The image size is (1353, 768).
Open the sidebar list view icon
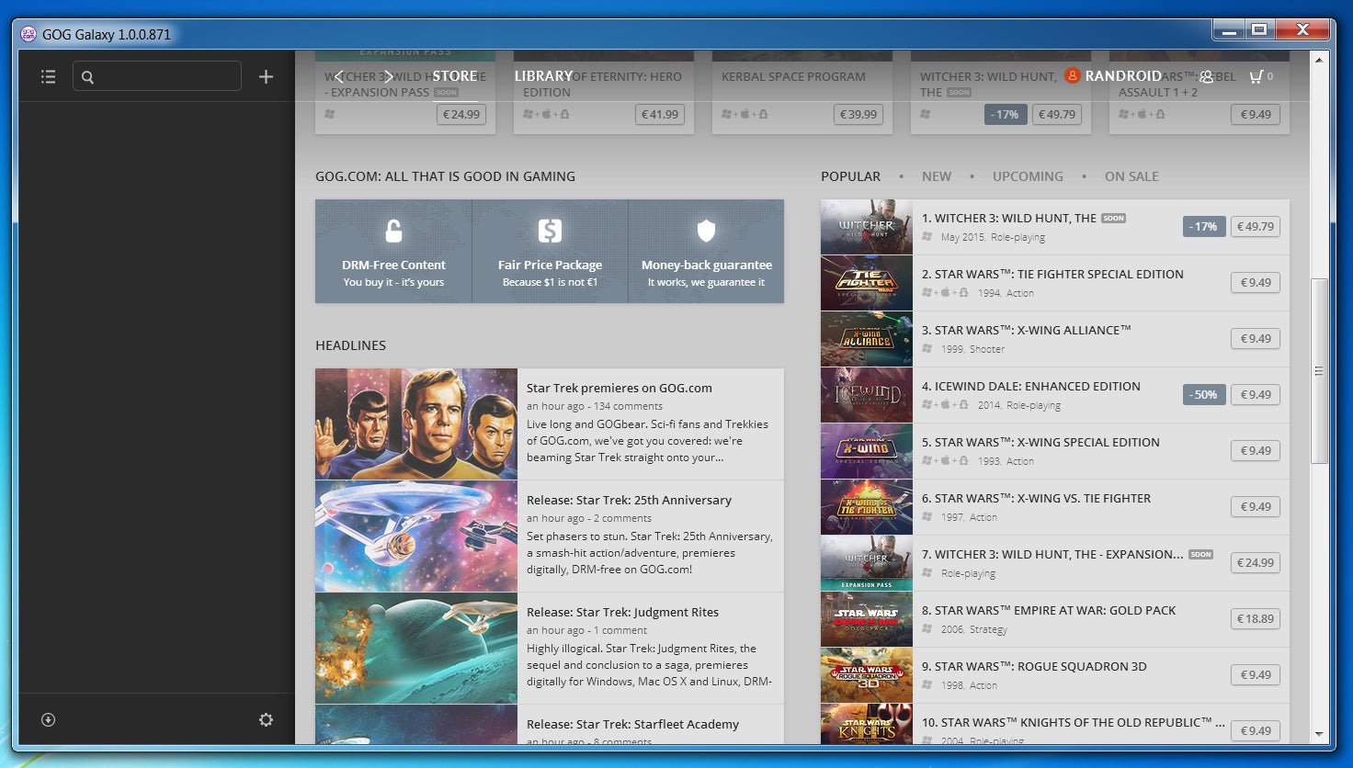49,77
